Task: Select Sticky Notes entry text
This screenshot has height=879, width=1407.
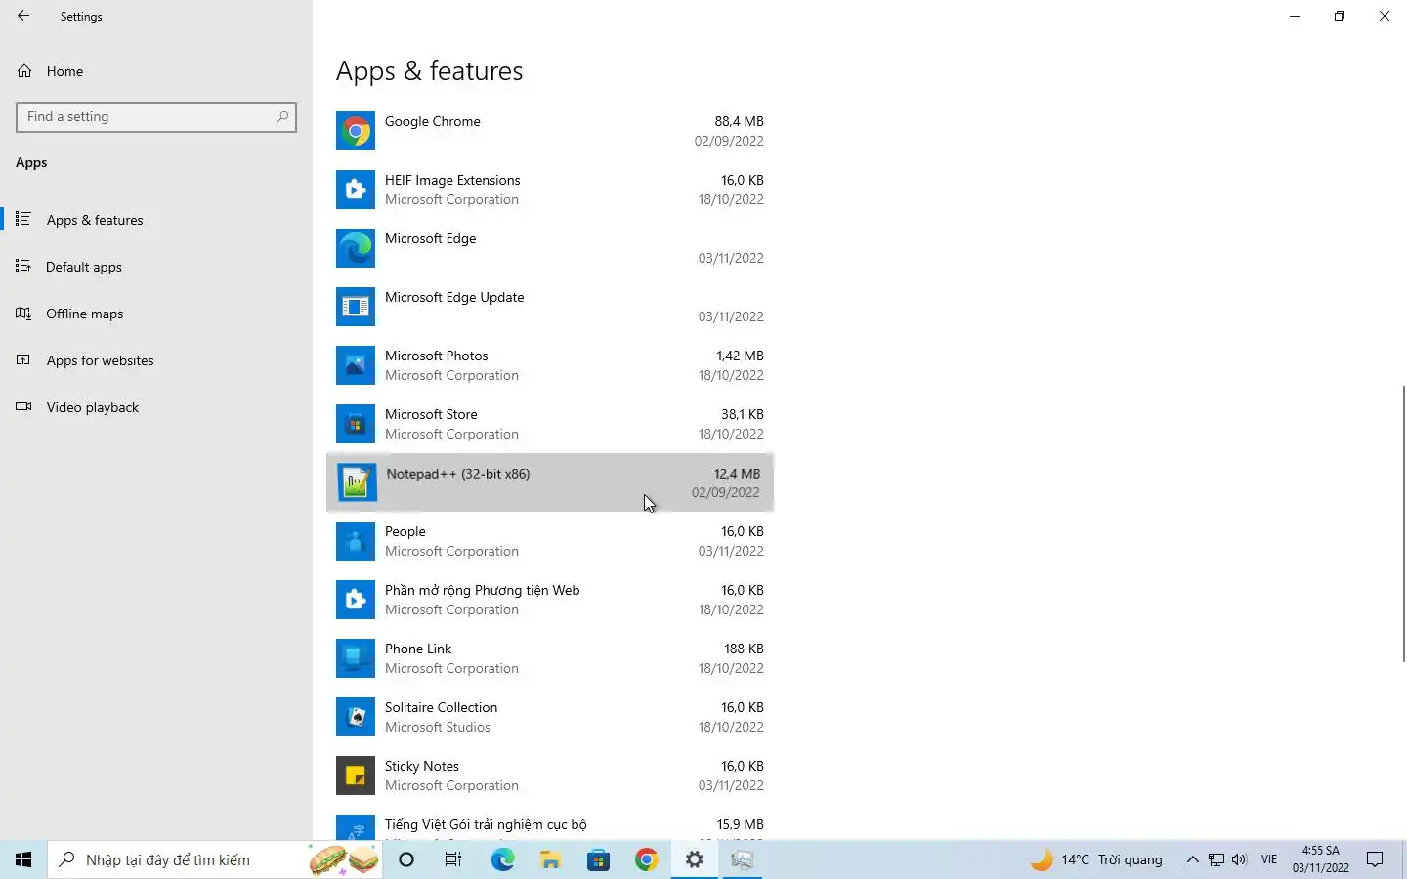Action: tap(421, 766)
